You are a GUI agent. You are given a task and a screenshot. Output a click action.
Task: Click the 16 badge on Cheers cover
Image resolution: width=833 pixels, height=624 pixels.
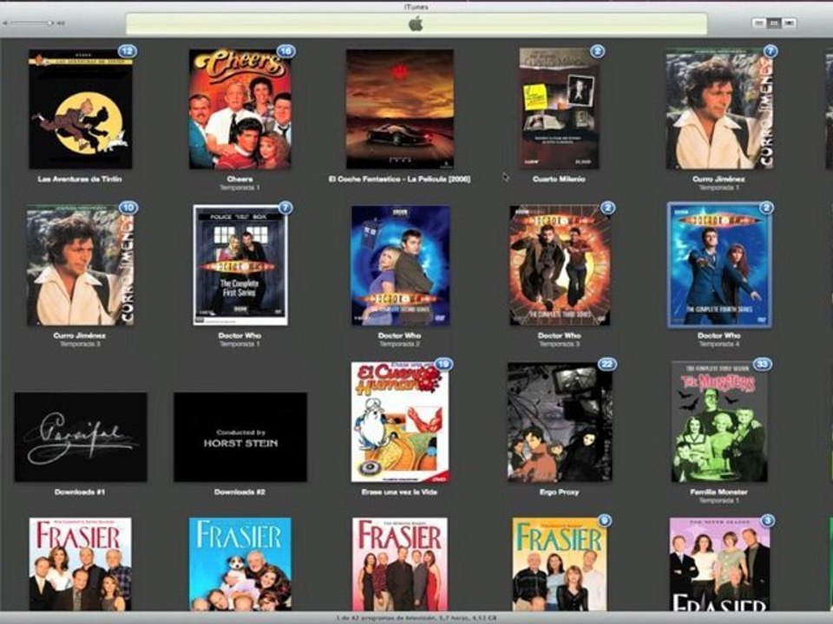[285, 51]
